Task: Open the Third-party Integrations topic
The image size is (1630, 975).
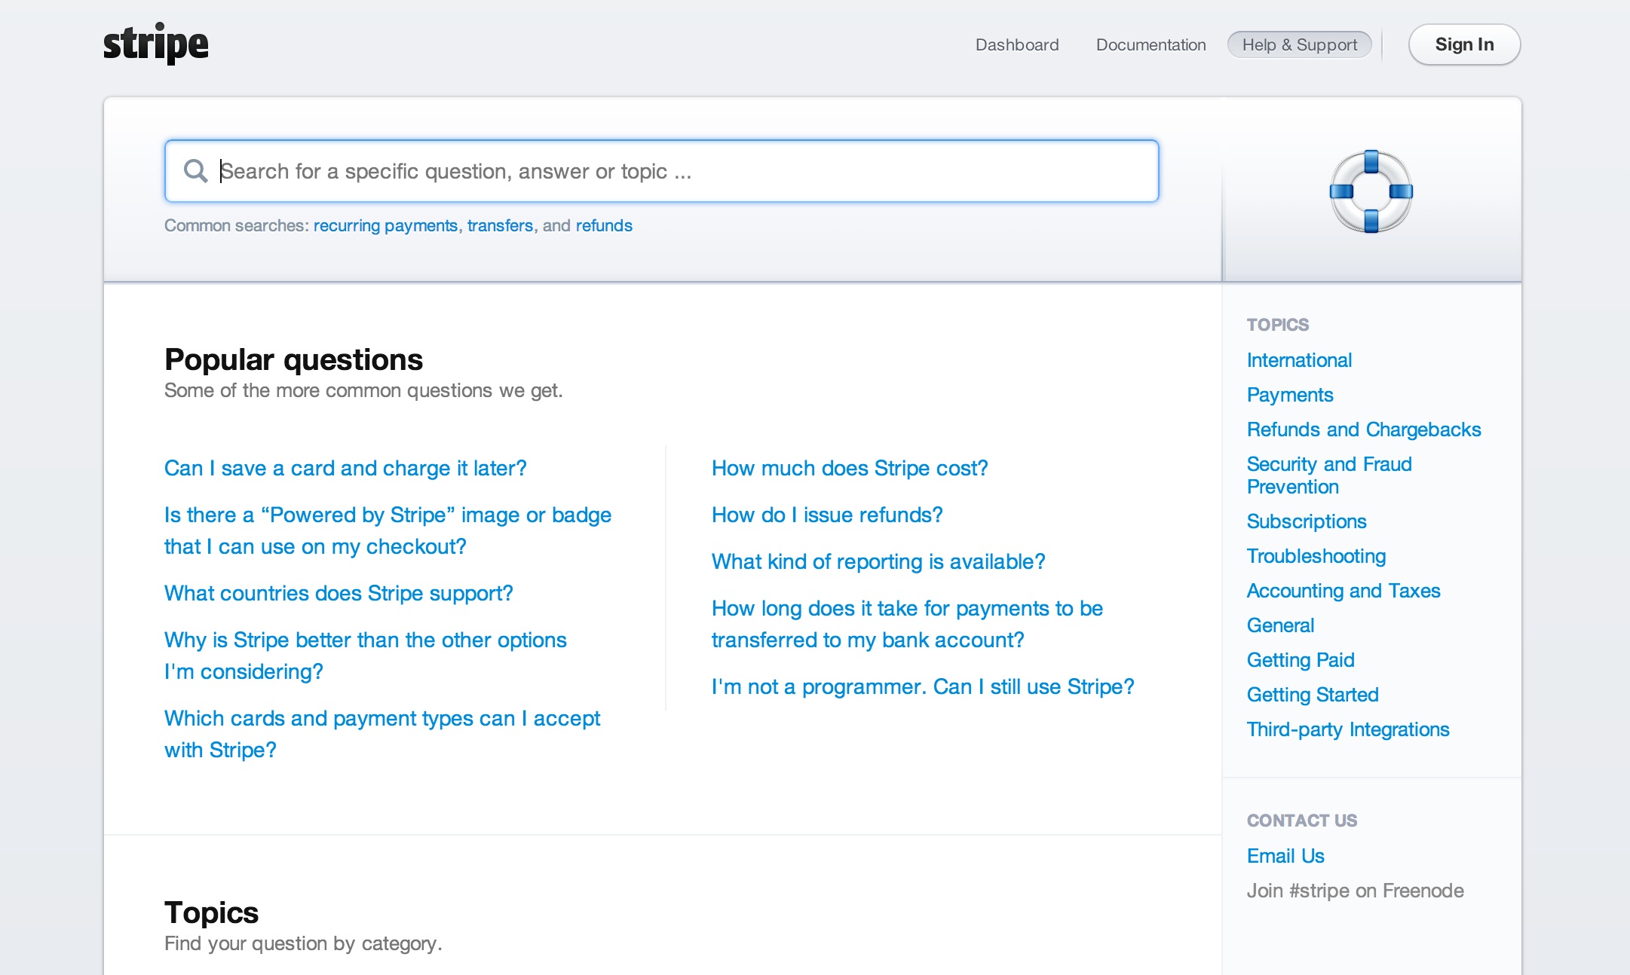Action: coord(1348,729)
